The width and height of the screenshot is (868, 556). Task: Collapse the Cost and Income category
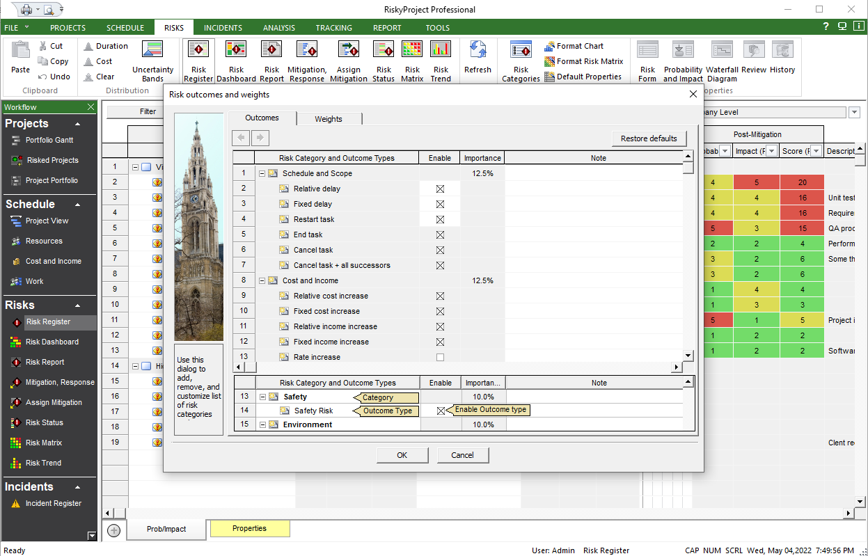(x=262, y=280)
